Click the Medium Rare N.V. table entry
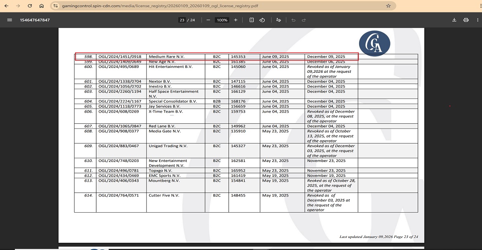The width and height of the screenshot is (482, 250). pyautogui.click(x=166, y=57)
